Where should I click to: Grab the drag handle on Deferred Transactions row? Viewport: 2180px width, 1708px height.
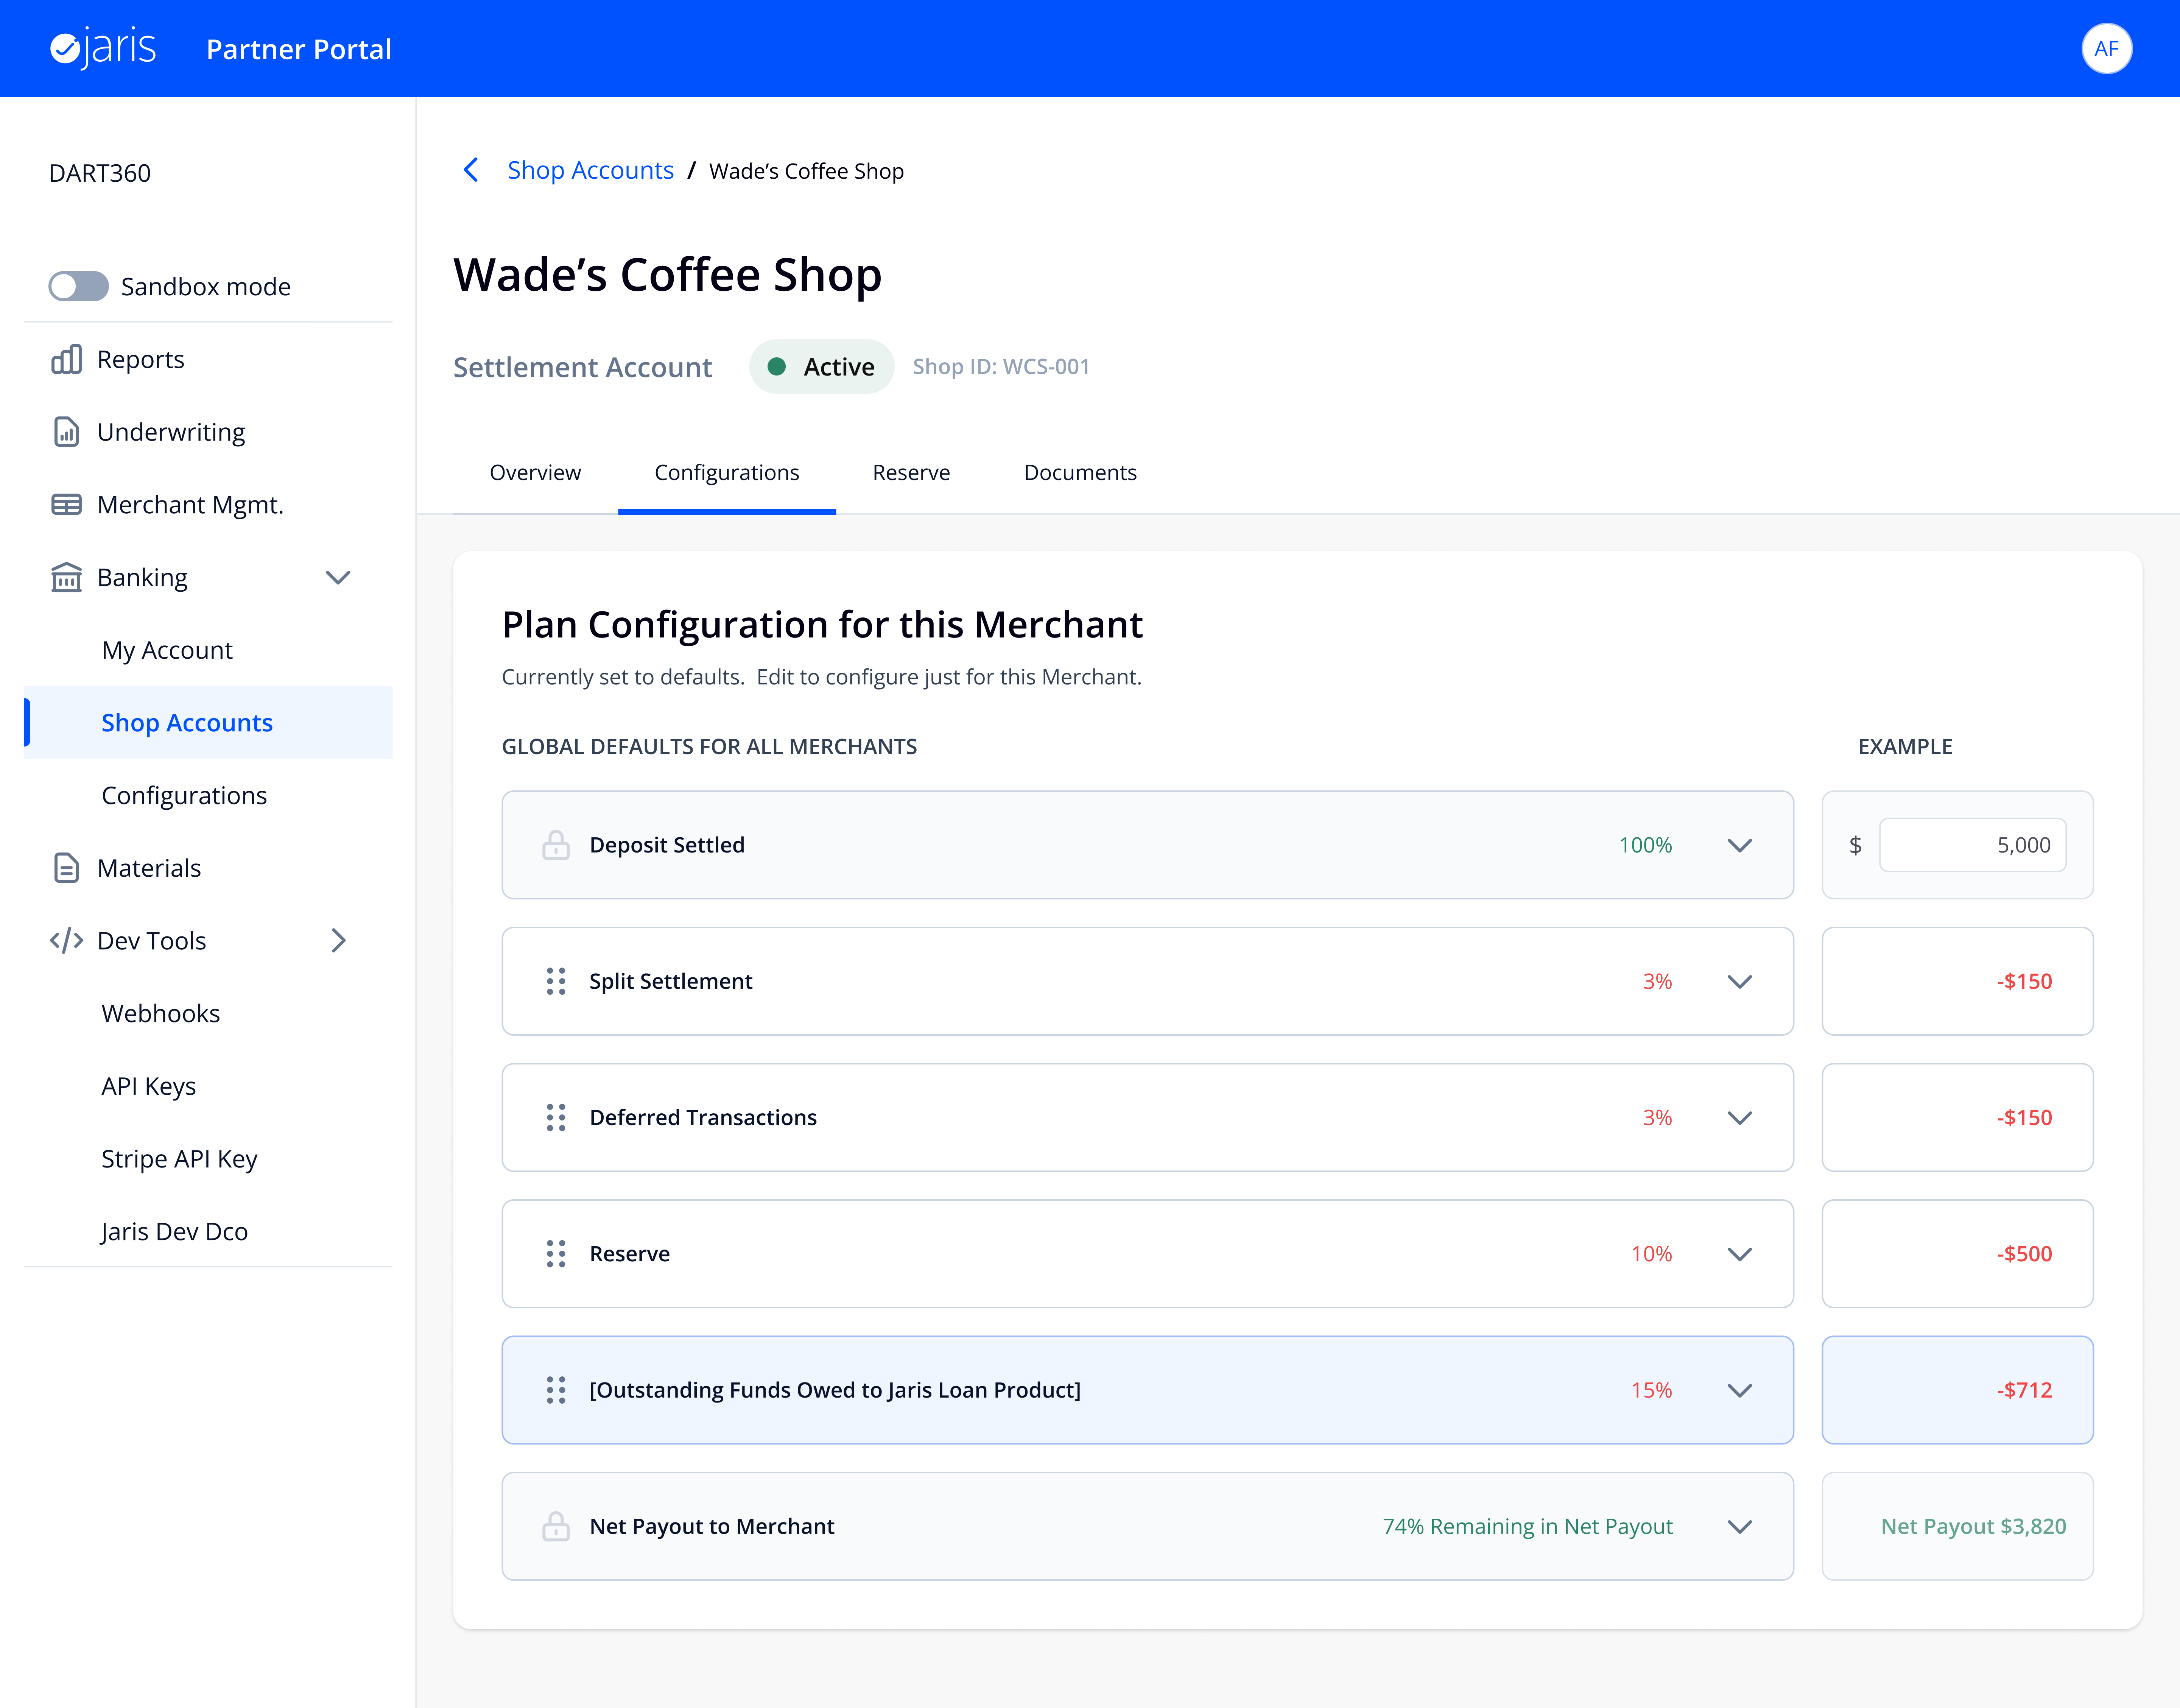point(556,1117)
